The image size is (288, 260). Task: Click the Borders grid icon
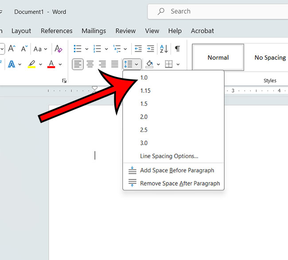[169, 64]
